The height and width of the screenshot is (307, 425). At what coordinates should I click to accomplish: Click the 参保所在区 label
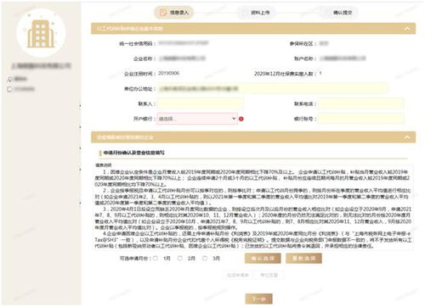point(303,43)
